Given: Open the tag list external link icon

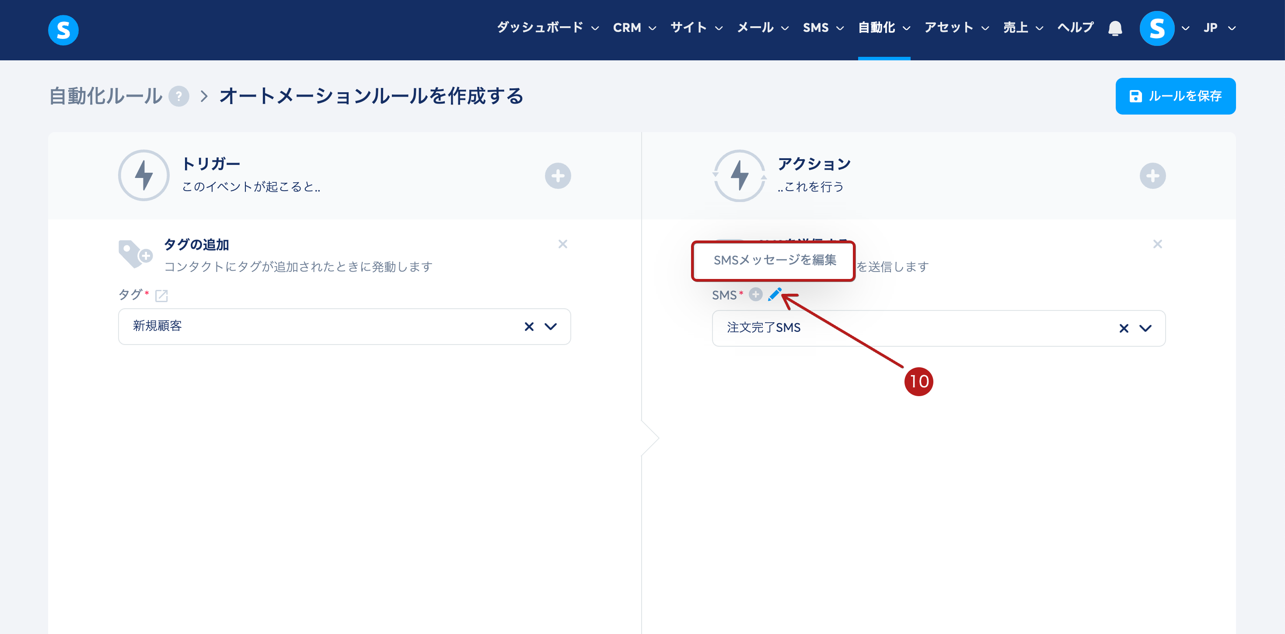Looking at the screenshot, I should coord(161,296).
